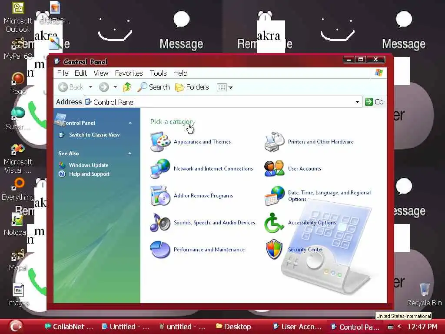Open the Edit menu
445x334 pixels.
pyautogui.click(x=80, y=73)
